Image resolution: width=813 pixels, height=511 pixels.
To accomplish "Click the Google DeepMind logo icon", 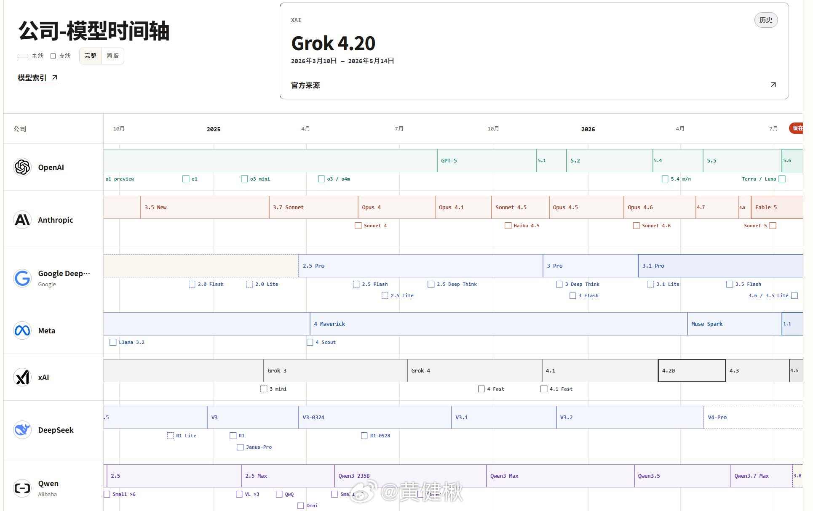I will 22,278.
